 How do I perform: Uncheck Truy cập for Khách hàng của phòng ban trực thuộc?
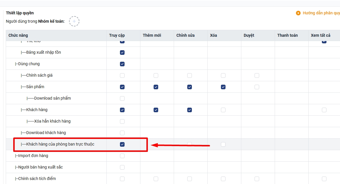pyautogui.click(x=122, y=144)
